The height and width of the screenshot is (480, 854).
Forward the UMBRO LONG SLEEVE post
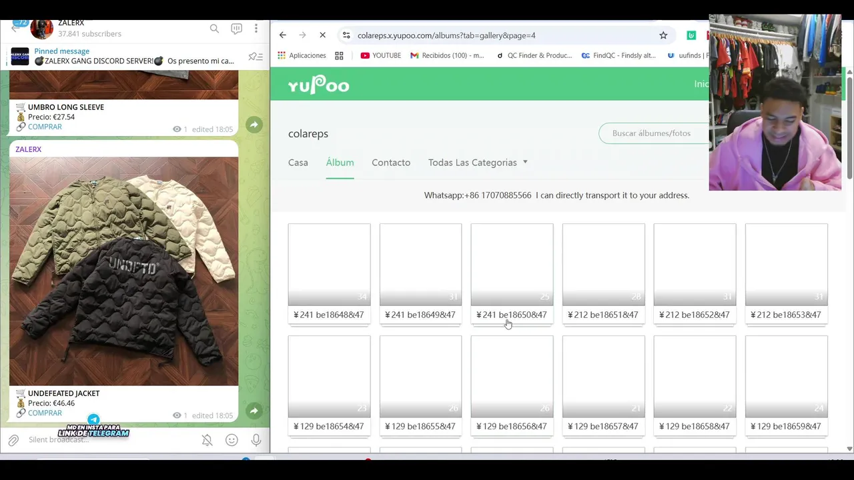[x=254, y=125]
